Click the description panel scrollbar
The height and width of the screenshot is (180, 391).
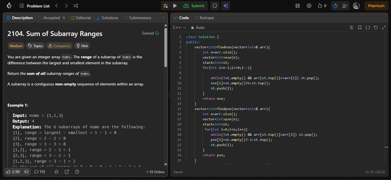[x=166, y=47]
